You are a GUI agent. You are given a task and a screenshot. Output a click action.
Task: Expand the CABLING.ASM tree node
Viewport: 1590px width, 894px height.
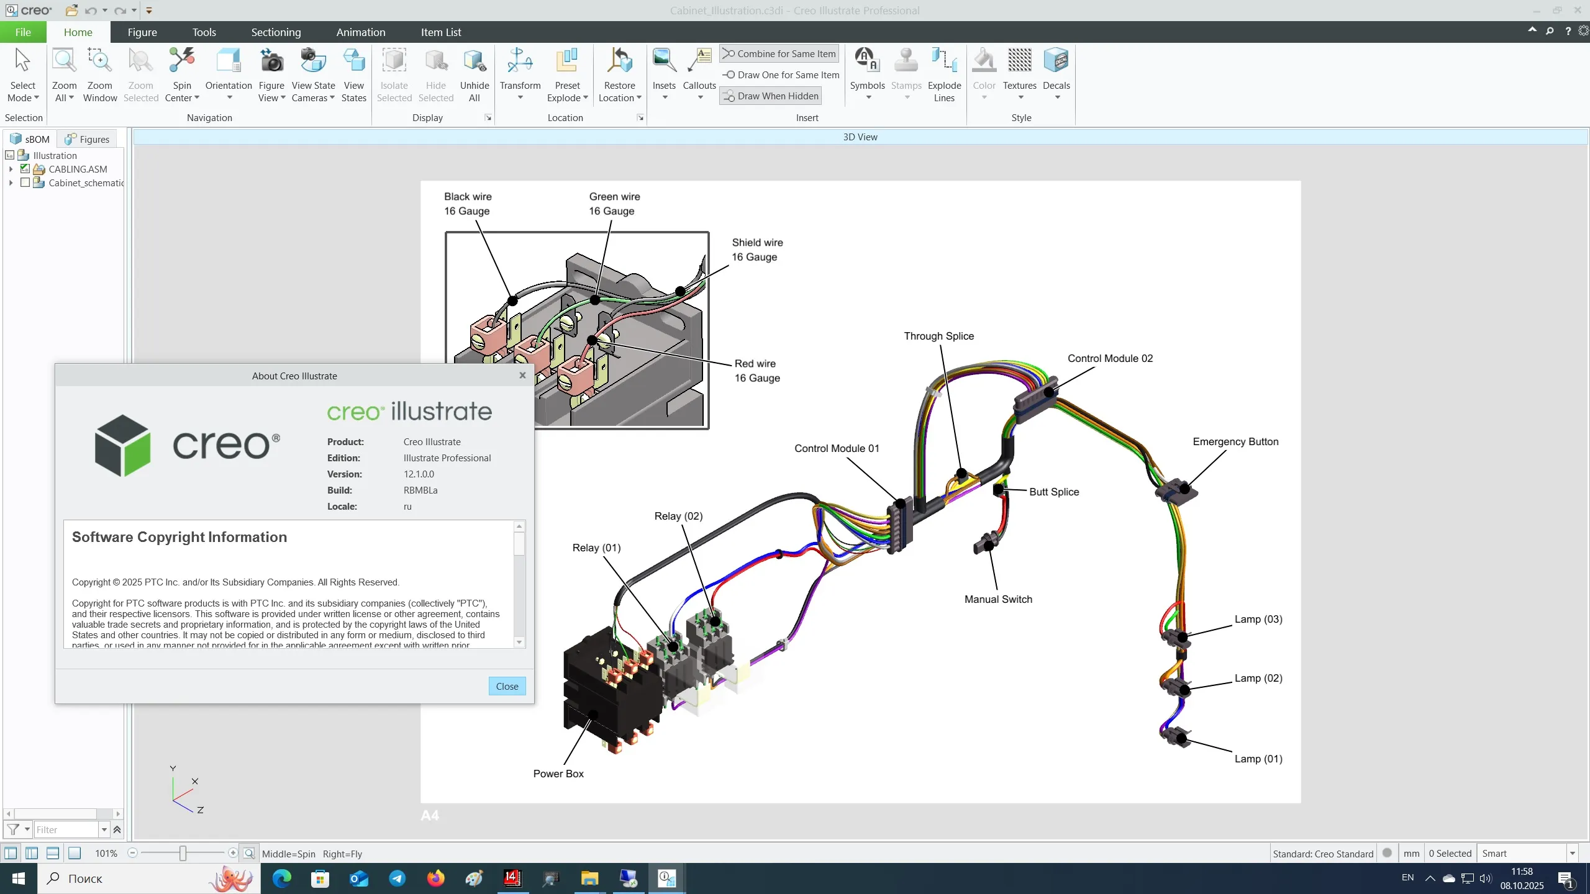pos(11,169)
